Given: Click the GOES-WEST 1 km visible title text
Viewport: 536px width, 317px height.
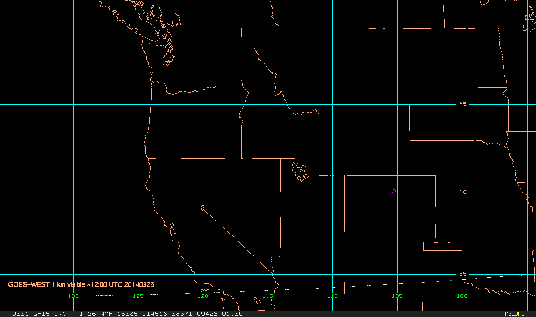Looking at the screenshot, I should (x=81, y=284).
